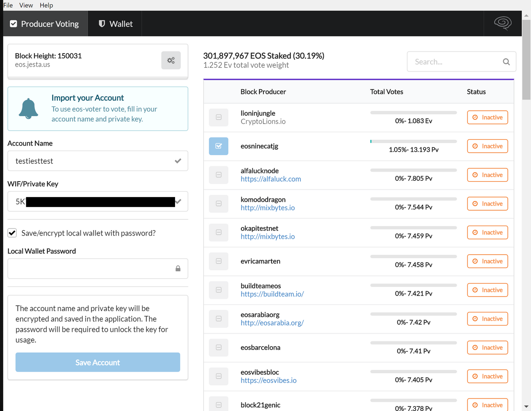Open the https://buildteam.io/ link

(272, 294)
